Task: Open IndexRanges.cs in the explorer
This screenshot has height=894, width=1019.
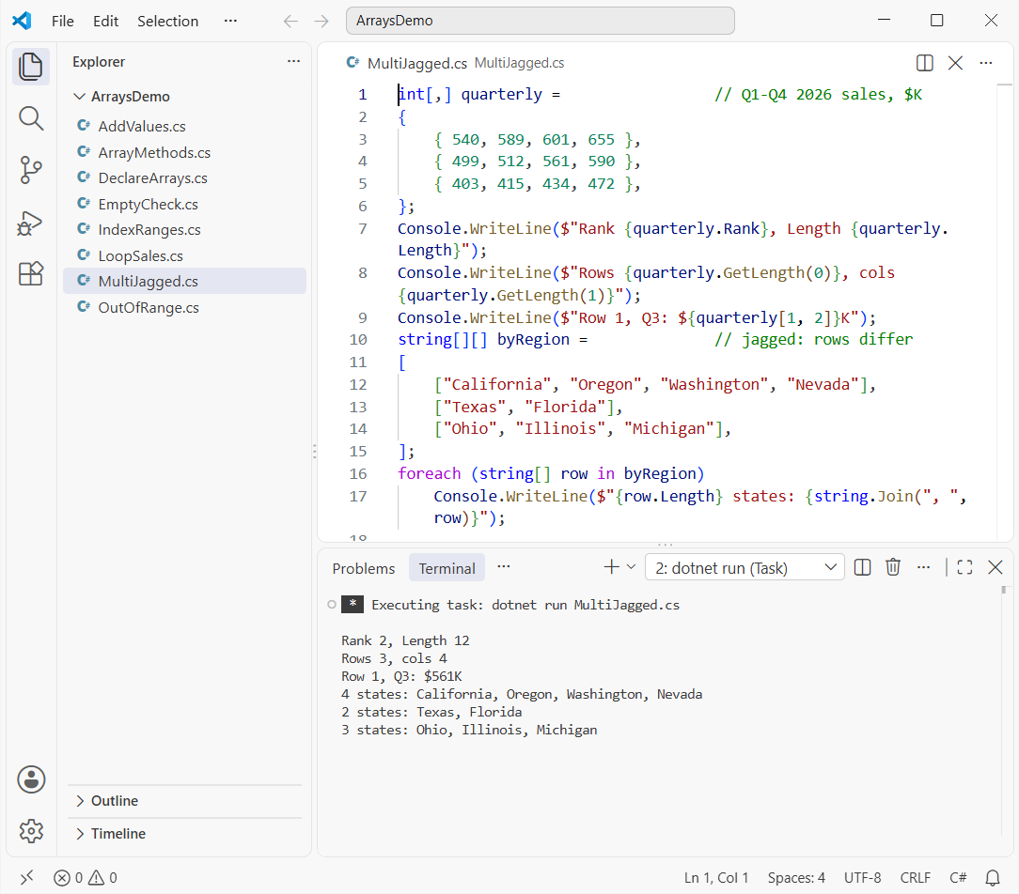Action: (185, 230)
